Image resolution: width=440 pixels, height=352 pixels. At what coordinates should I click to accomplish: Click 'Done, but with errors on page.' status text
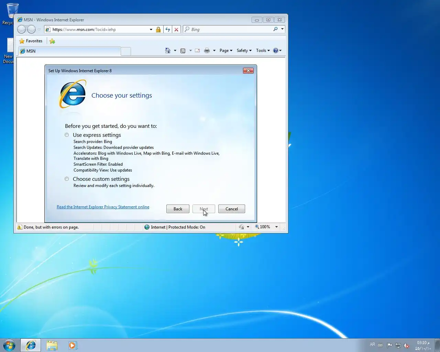click(51, 227)
